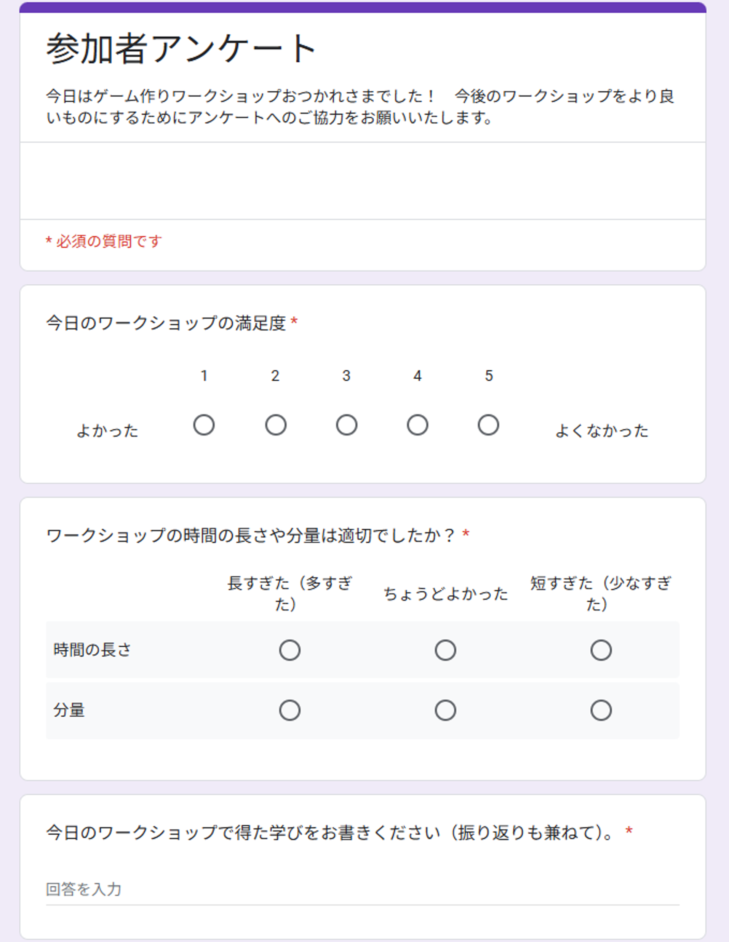Image resolution: width=729 pixels, height=942 pixels.
Task: Click the よかった scale label
Action: 107,430
